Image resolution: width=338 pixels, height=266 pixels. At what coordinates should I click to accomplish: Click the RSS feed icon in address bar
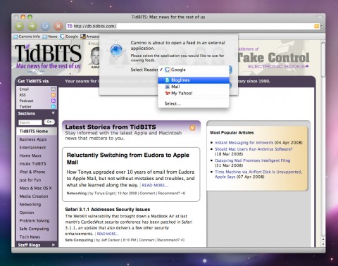[x=317, y=26]
